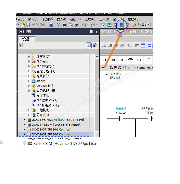Expand the PLC 数据类型 folder
The image size is (180, 184).
pyautogui.click(x=29, y=66)
